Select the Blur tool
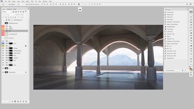The width and height of the screenshot is (194, 109). (x=191, y=43)
